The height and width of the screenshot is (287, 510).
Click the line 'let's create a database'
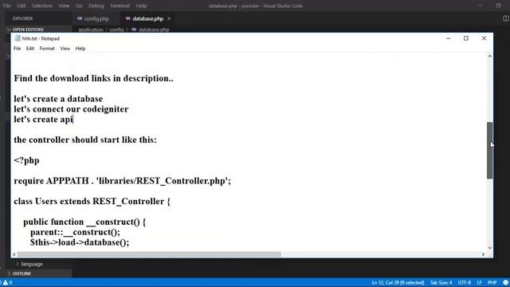58,99
